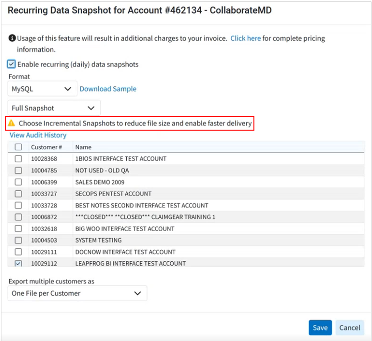Select customer number 10033727

tap(44, 194)
